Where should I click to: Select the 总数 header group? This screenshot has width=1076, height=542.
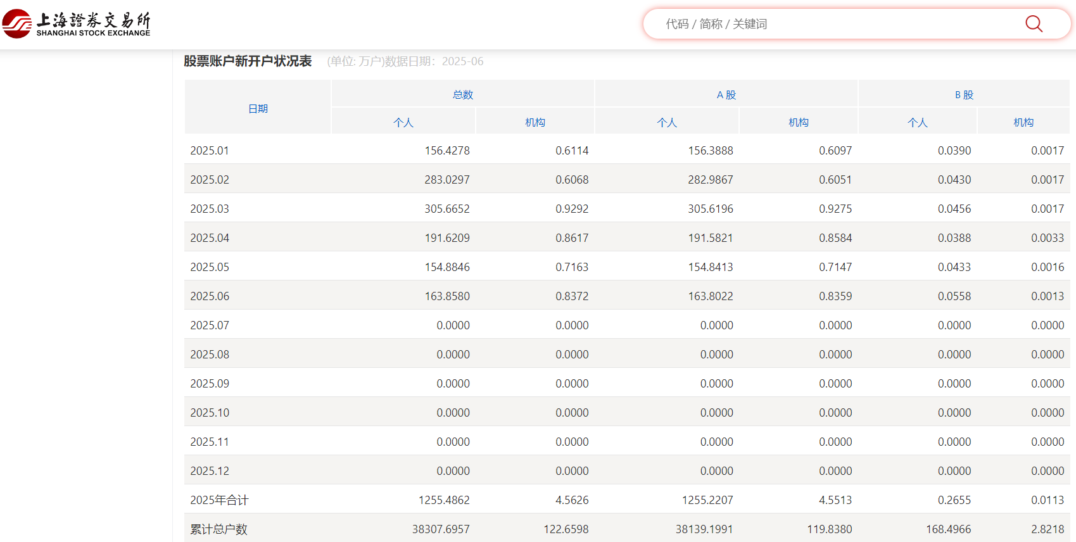(463, 95)
